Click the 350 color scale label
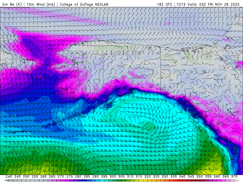This screenshot has width=243, height=182. pos(200,177)
